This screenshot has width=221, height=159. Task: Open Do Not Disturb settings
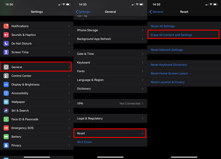pyautogui.click(x=37, y=43)
